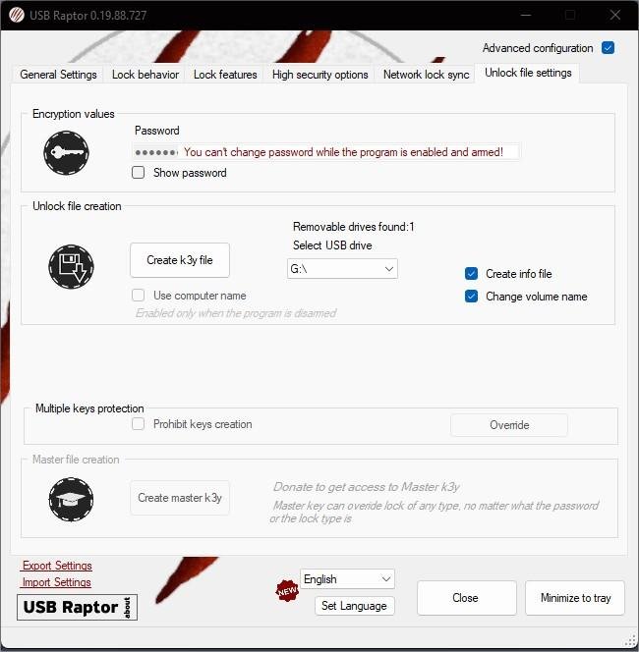639x652 pixels.
Task: Open the Select USB drive G:\ dropdown
Action: click(x=342, y=269)
